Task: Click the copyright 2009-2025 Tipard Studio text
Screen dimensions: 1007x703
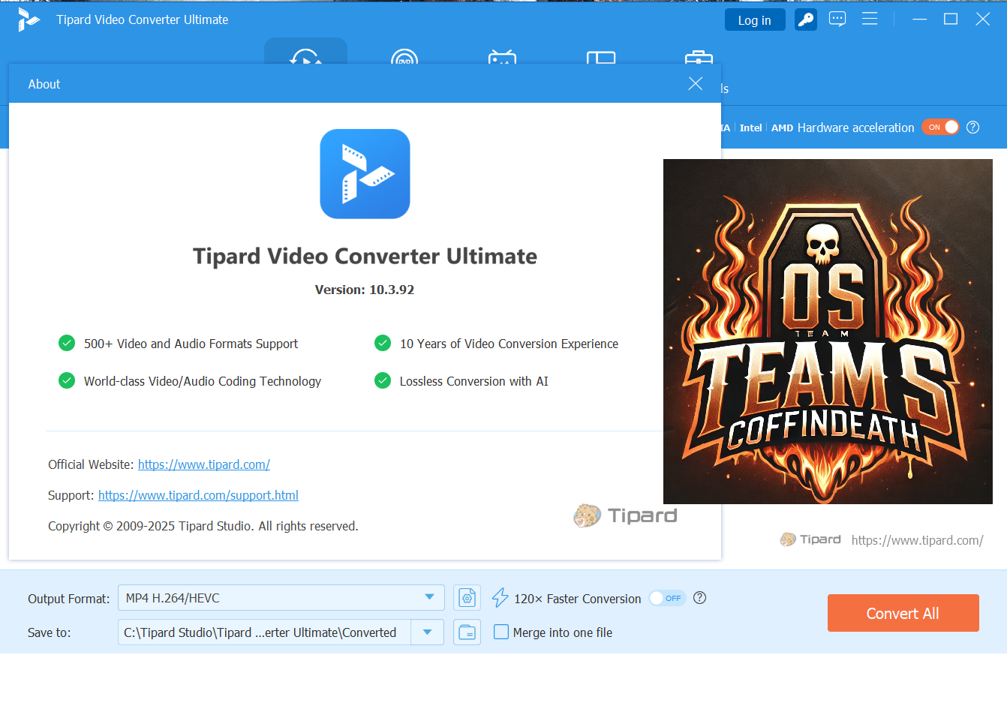Action: tap(203, 526)
